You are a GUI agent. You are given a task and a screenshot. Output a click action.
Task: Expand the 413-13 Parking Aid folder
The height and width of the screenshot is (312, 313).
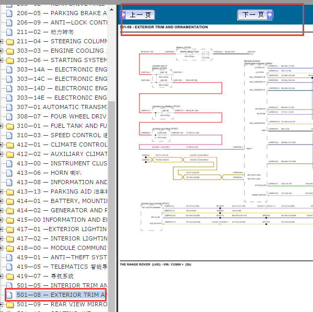[1, 192]
